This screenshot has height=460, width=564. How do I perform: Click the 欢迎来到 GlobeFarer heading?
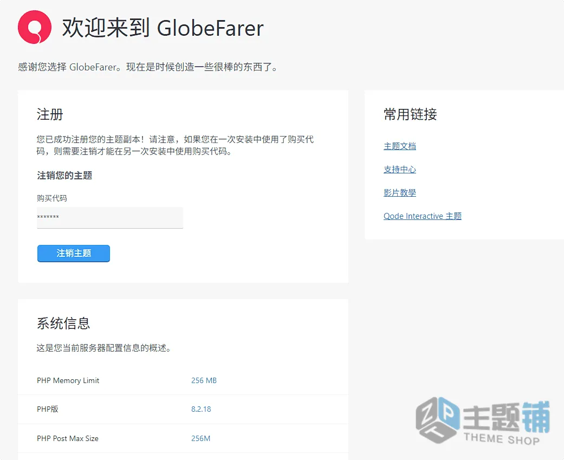[163, 28]
